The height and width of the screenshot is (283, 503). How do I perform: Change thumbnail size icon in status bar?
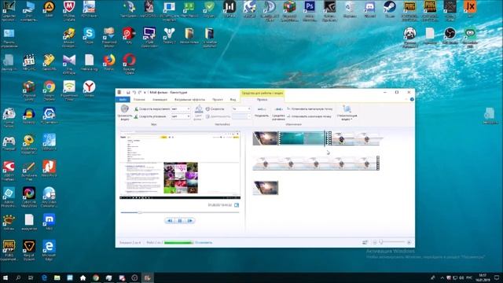coord(365,242)
